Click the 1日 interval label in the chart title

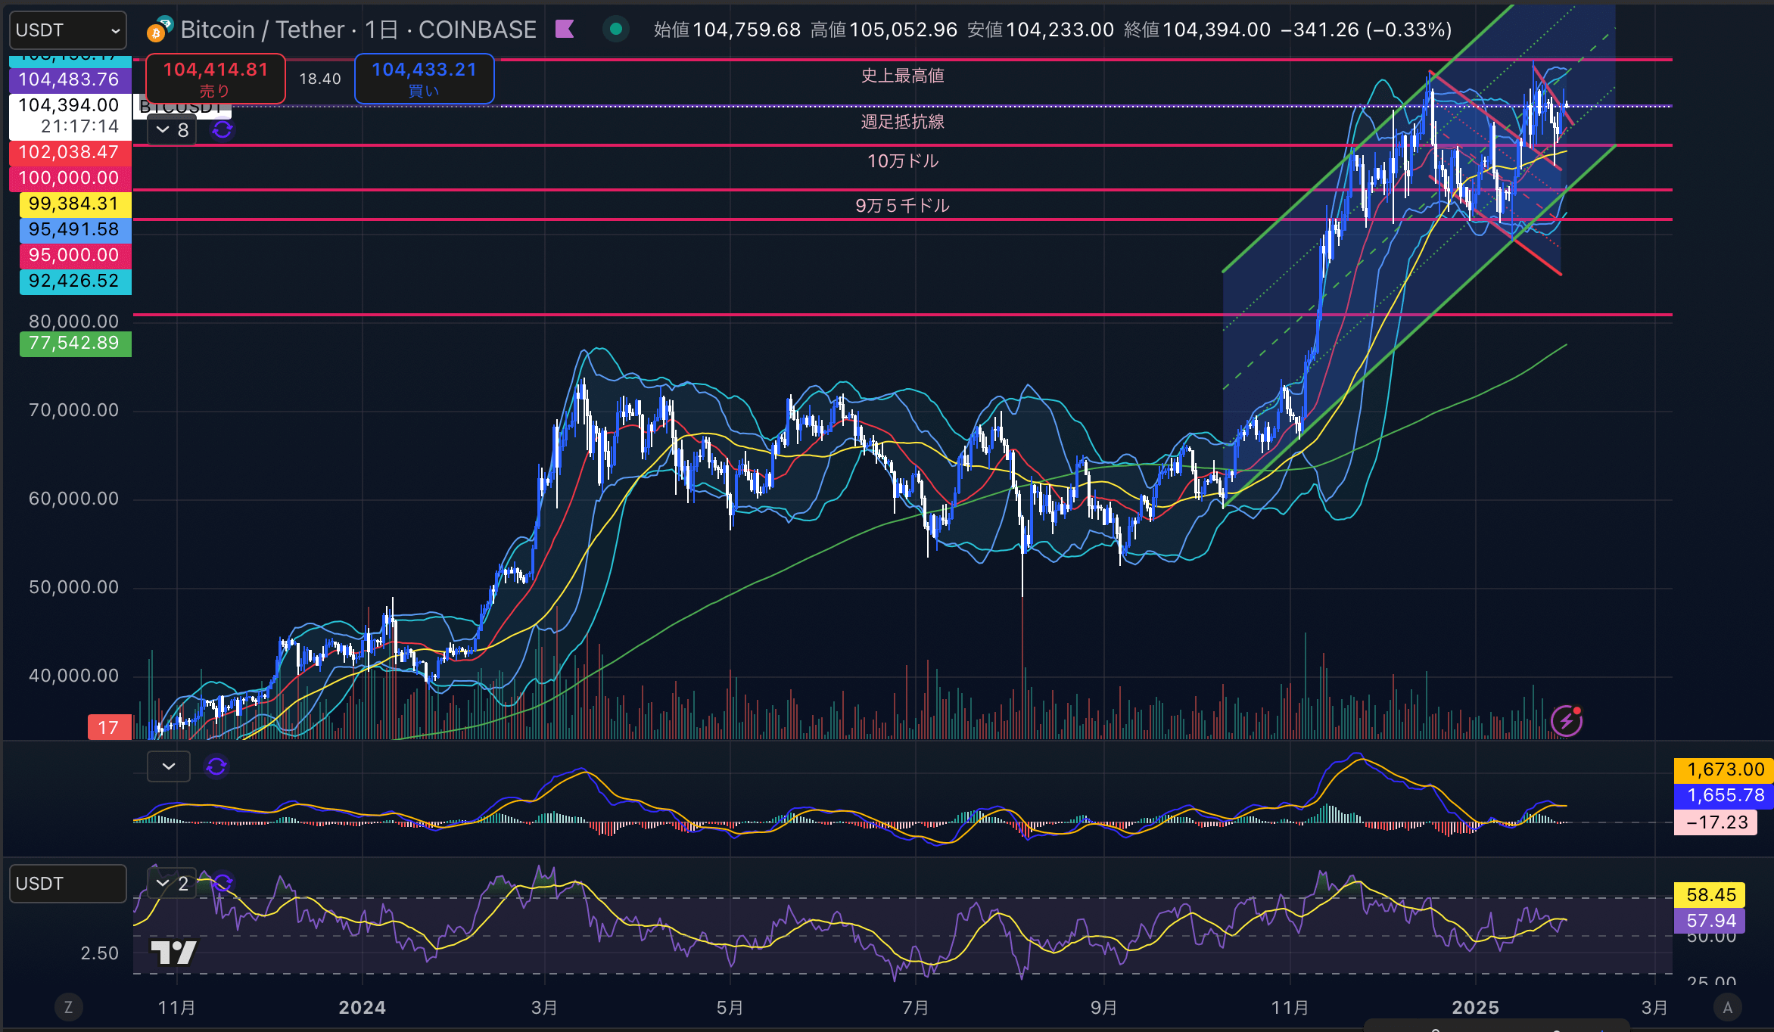[x=381, y=30]
